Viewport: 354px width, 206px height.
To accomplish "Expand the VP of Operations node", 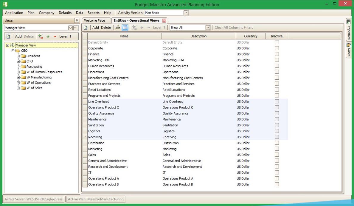I will [x=18, y=83].
